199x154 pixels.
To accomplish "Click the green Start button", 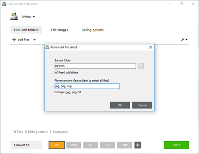I will tap(176, 145).
